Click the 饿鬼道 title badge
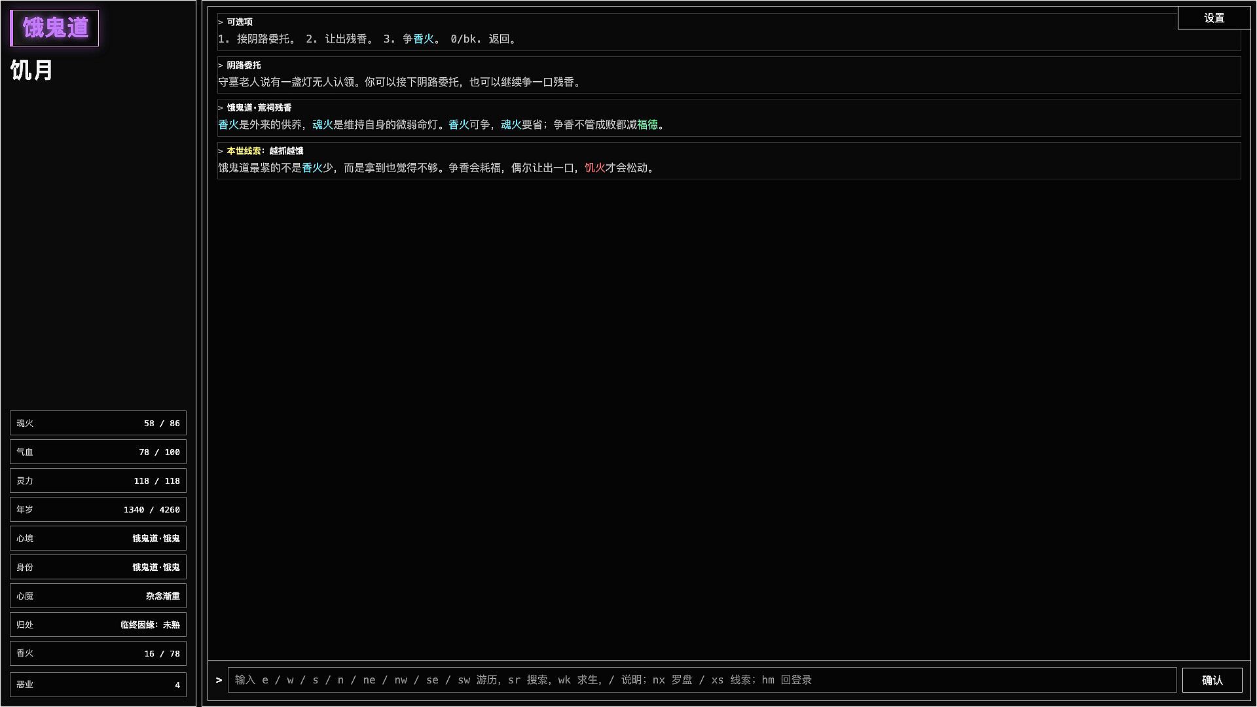Image resolution: width=1257 pixels, height=707 pixels. (55, 28)
